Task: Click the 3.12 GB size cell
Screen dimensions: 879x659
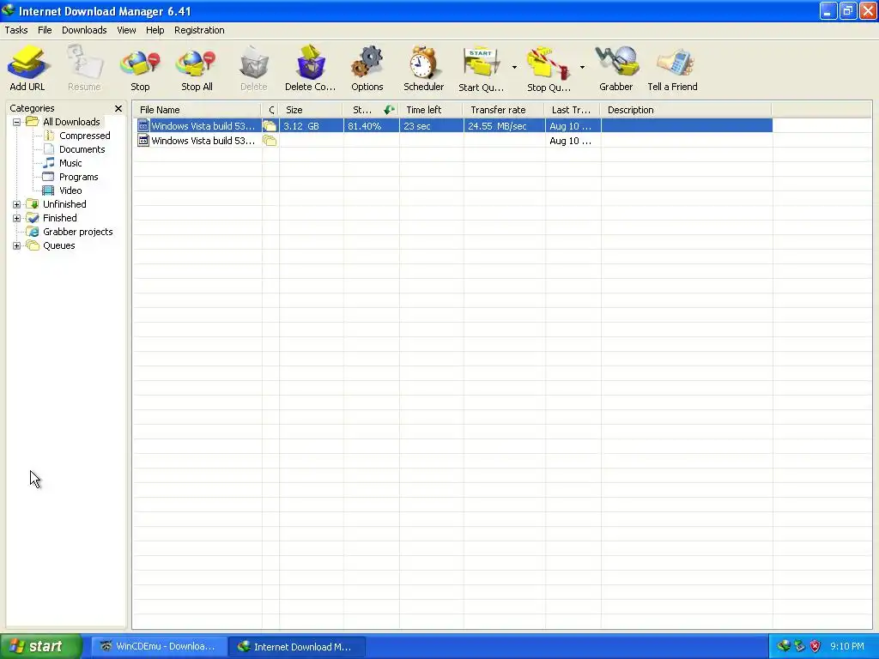Action: pyautogui.click(x=311, y=126)
